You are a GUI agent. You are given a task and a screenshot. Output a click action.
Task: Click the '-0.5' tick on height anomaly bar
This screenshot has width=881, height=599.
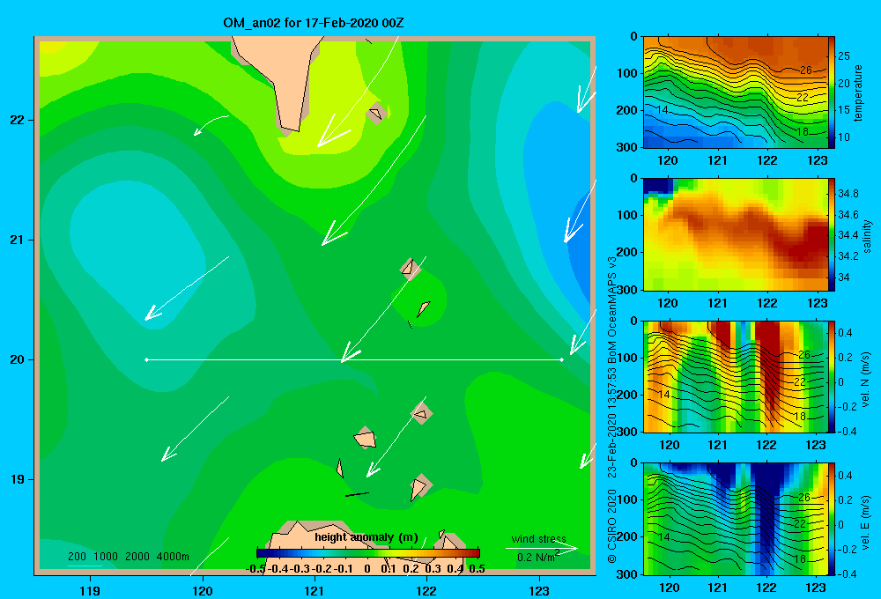(255, 569)
